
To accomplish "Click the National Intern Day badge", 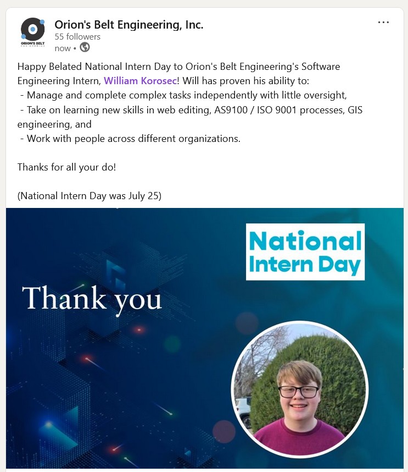I will pyautogui.click(x=305, y=251).
